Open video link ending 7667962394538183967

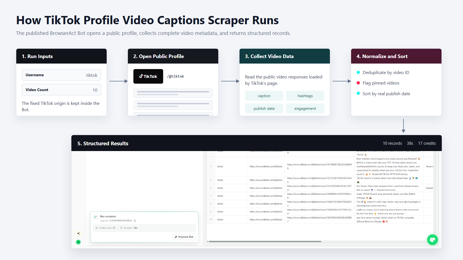(x=319, y=219)
